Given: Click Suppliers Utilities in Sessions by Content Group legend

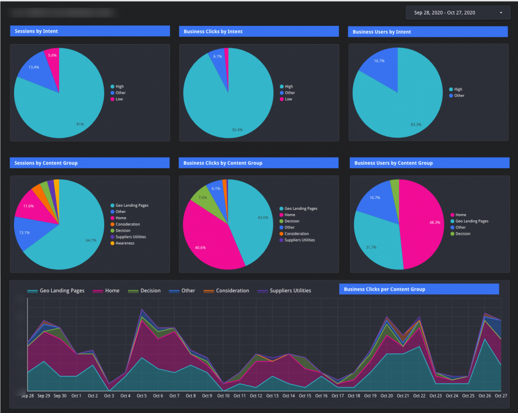Looking at the screenshot, I should (x=128, y=237).
